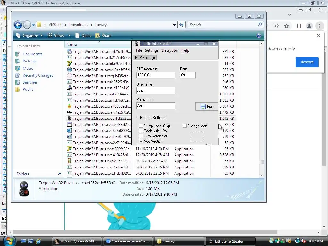The width and height of the screenshot is (328, 246).
Task: Click the Trojan.Win32.Buzus.xvq.08c0e709 file icon
Action: coord(70,136)
